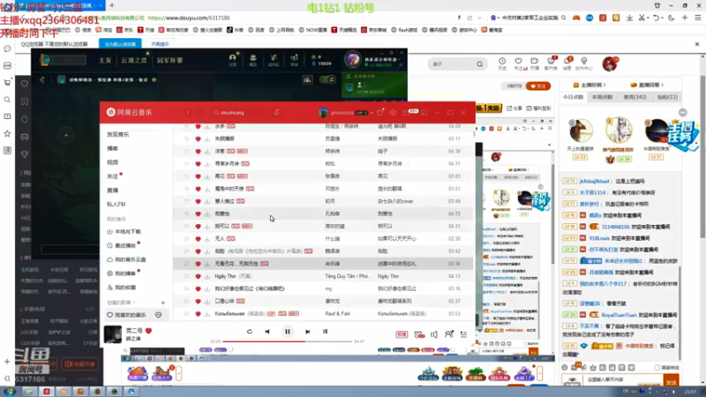
Task: Toggle the heart on song 寻常岁月诗
Action: coord(198,164)
